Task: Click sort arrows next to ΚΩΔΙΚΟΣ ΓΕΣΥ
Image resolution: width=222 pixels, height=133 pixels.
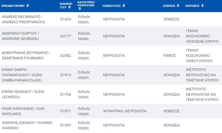Action: point(69,7)
